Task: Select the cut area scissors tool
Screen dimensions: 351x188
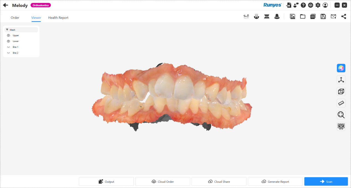Action: [341, 127]
